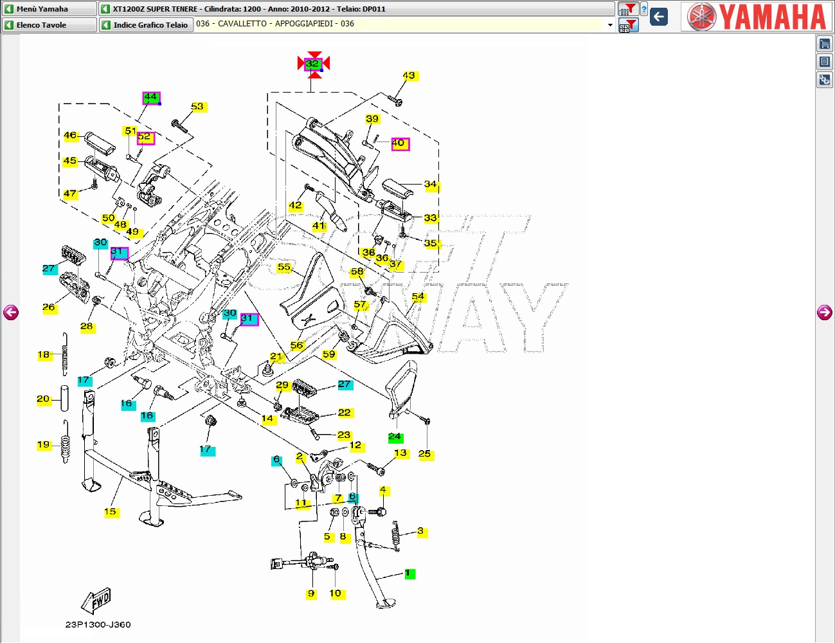
Task: Select part number 32 in the diagram
Action: point(313,64)
